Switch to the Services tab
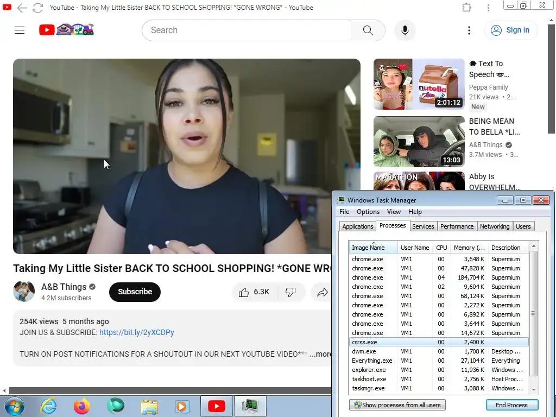This screenshot has height=417, width=556. click(x=422, y=226)
